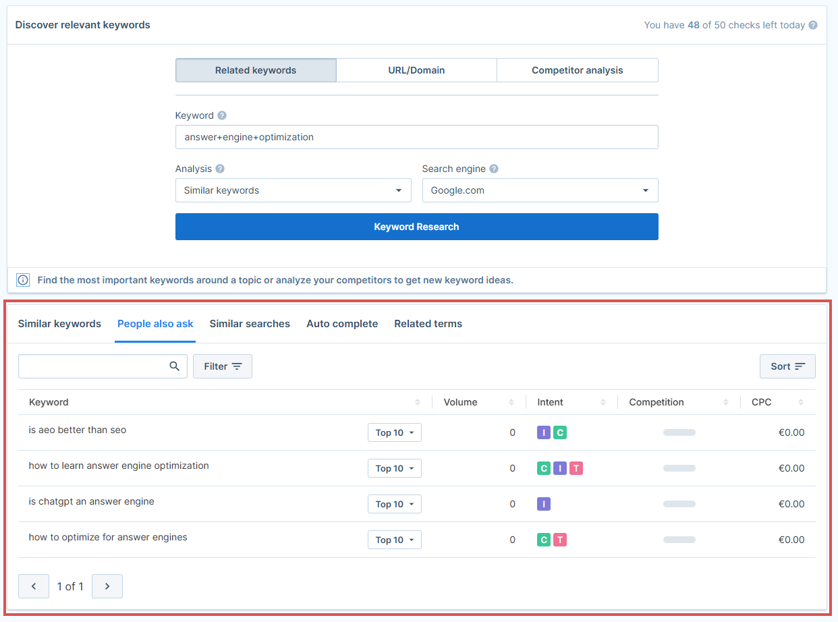Focus the table search input box
Image resolution: width=838 pixels, height=622 pixels.
[x=103, y=366]
